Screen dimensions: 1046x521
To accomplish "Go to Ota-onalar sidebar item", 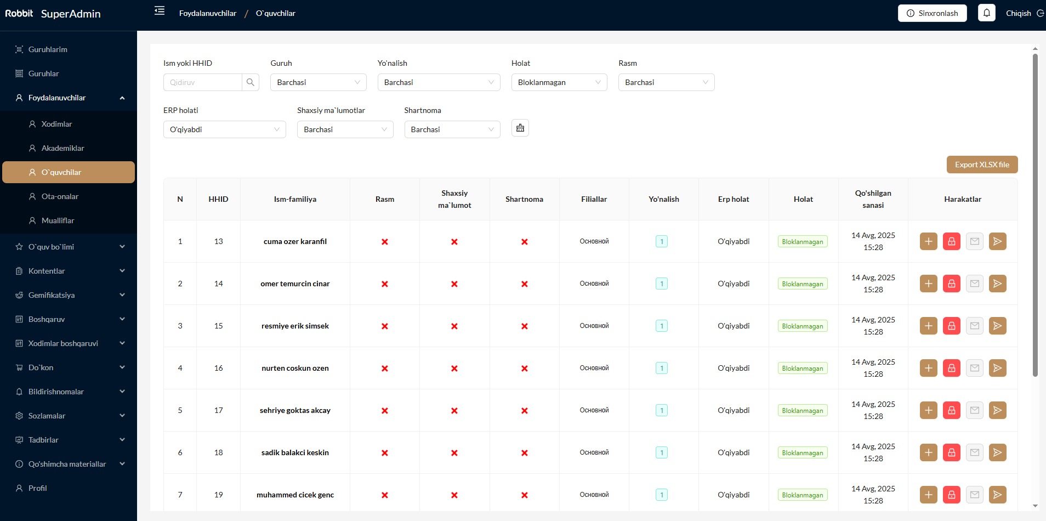I will [x=60, y=196].
